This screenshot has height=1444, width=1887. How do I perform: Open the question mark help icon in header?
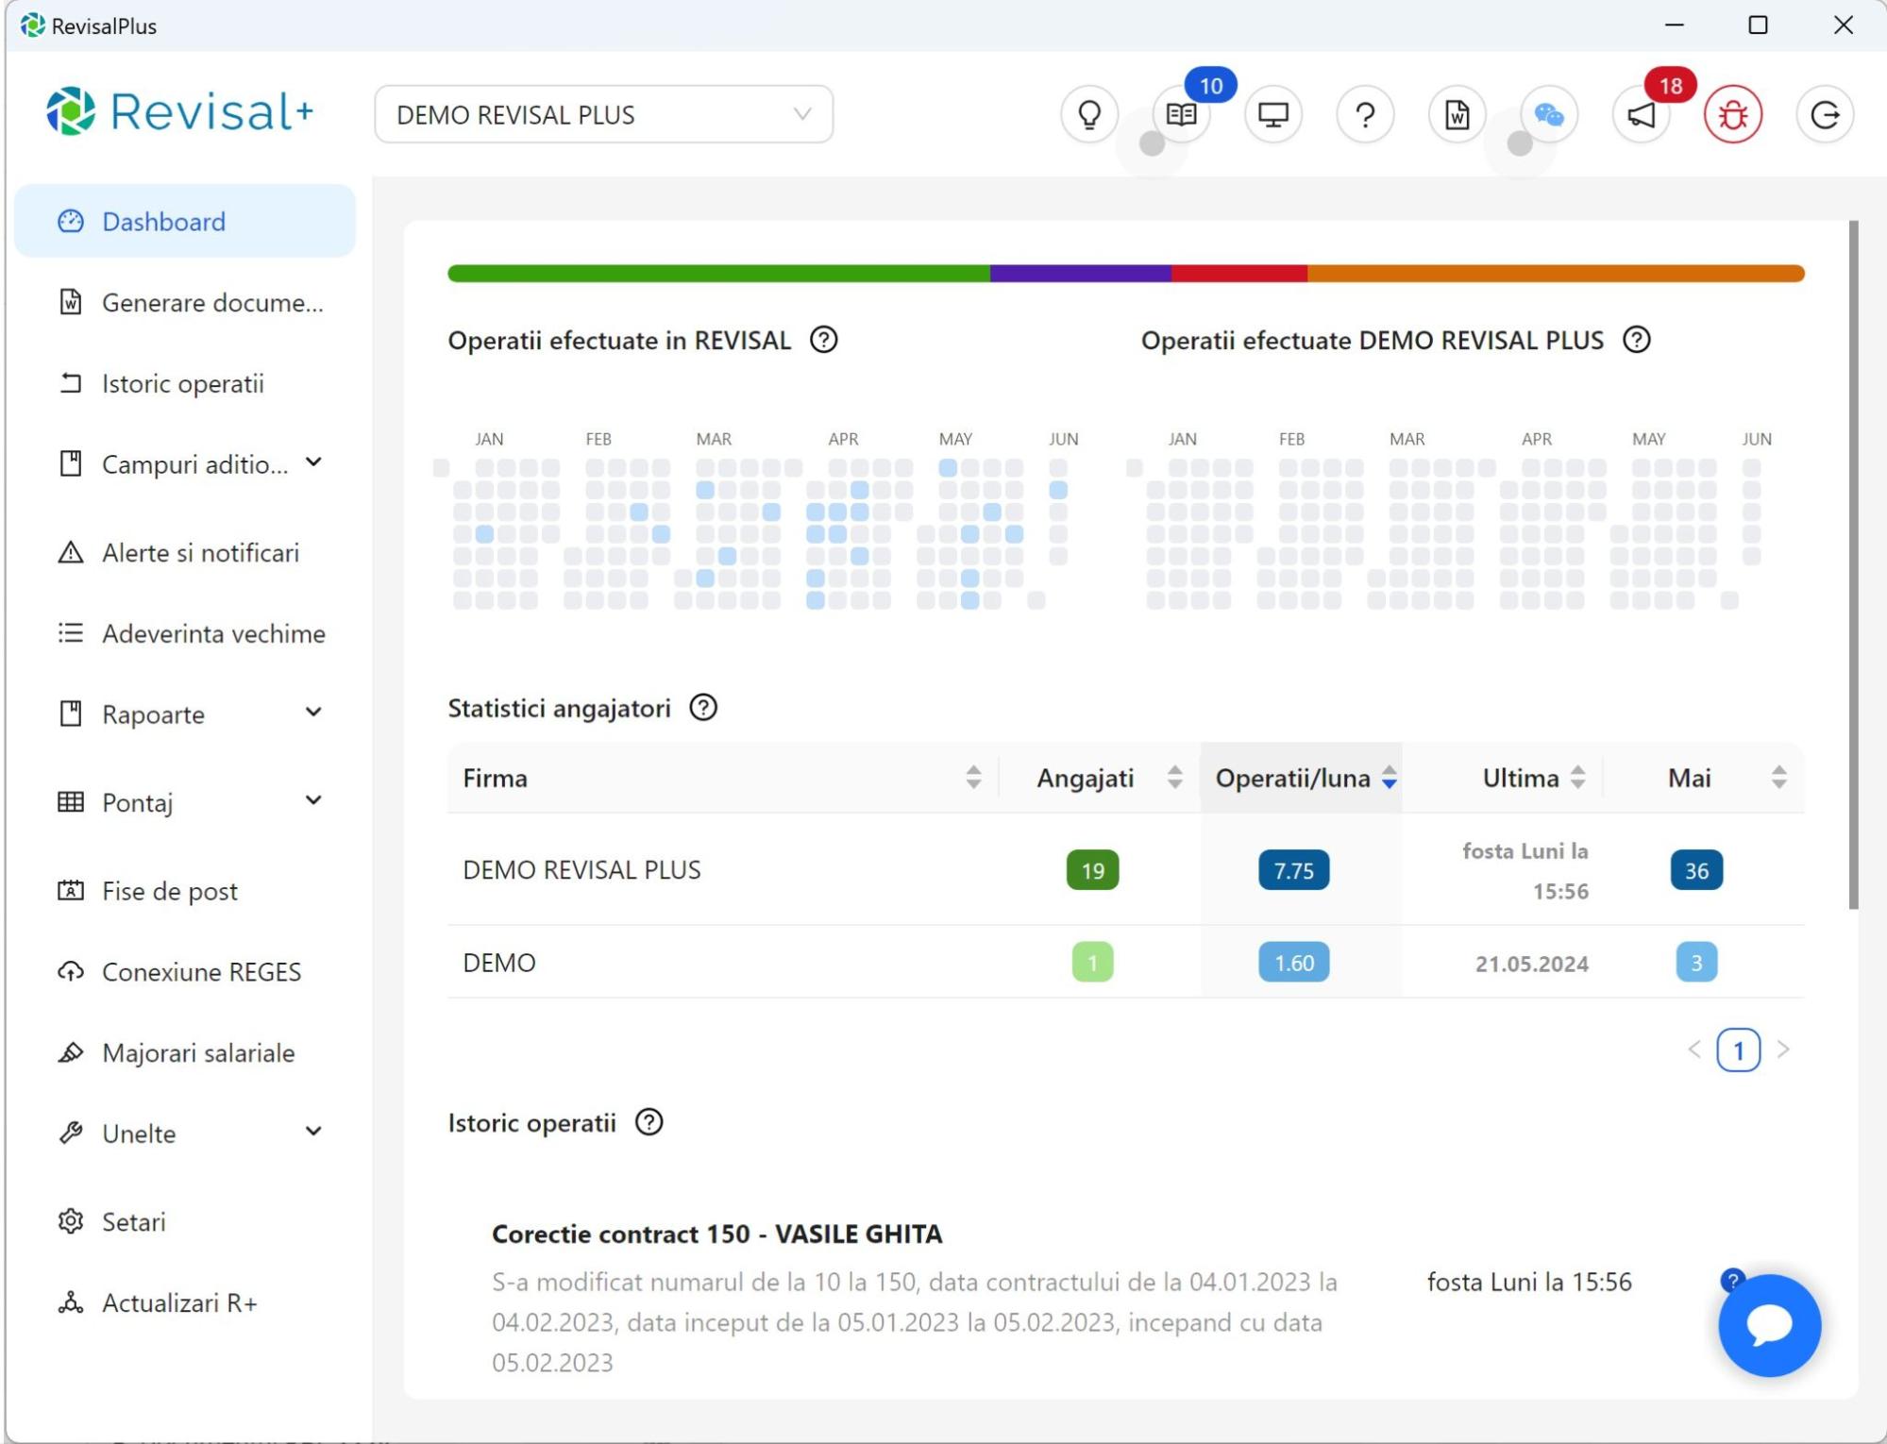tap(1365, 115)
